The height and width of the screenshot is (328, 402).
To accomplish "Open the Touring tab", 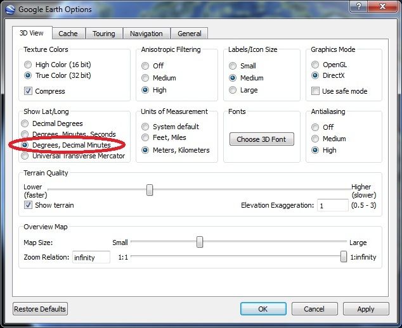I will pyautogui.click(x=104, y=34).
